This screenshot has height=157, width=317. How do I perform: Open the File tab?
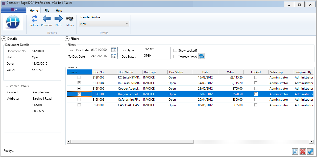coord(47,11)
